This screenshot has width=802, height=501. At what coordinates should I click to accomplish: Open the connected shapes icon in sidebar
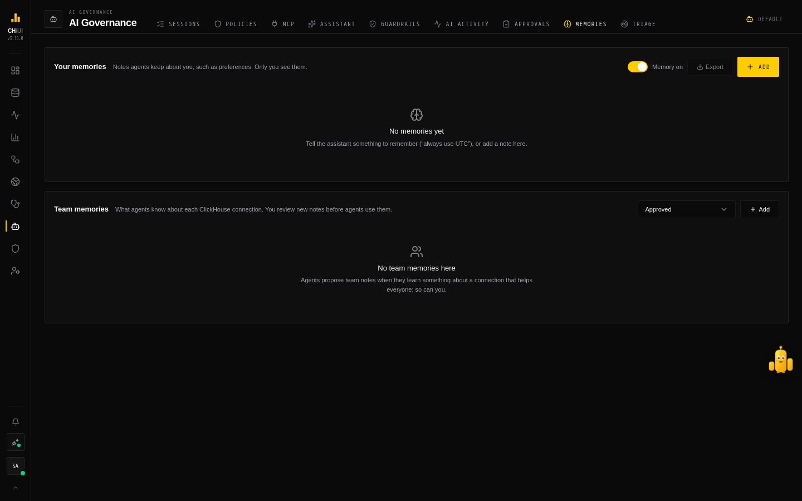(15, 160)
